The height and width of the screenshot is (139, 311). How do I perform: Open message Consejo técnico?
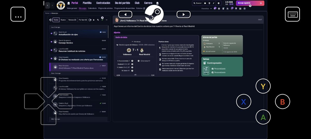click(x=78, y=42)
